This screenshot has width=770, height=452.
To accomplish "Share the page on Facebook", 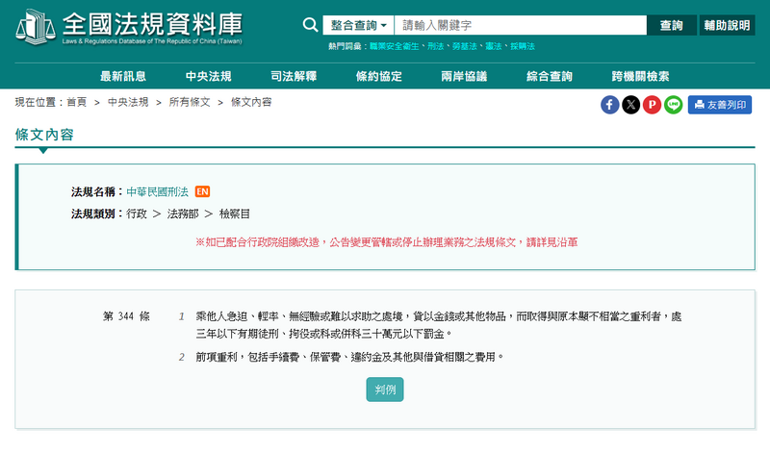I will pos(609,105).
